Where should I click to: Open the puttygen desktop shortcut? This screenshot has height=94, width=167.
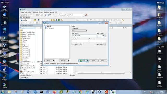pyautogui.click(x=5, y=78)
